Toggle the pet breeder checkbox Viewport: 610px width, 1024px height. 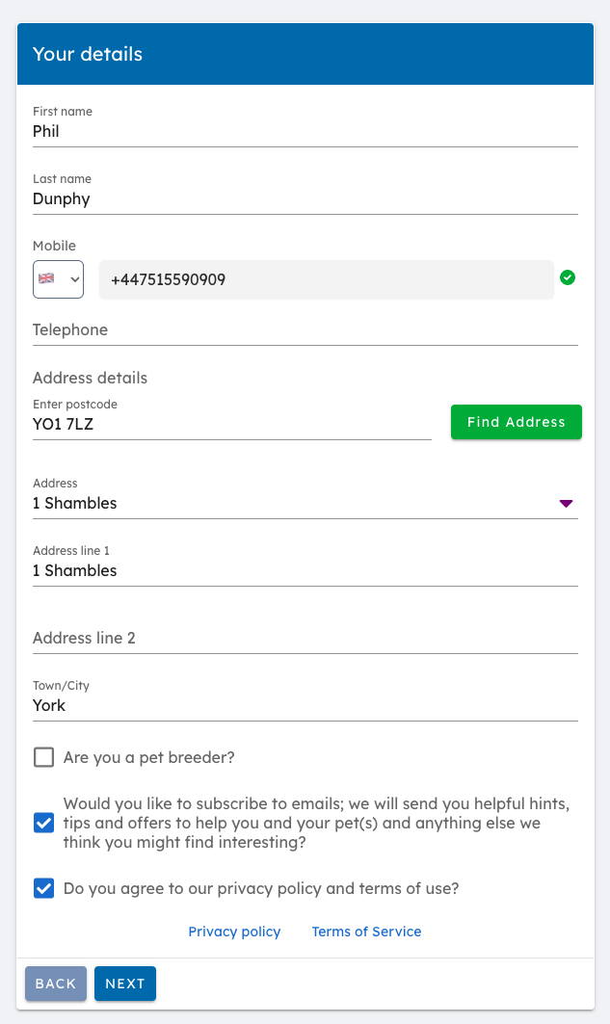43,757
